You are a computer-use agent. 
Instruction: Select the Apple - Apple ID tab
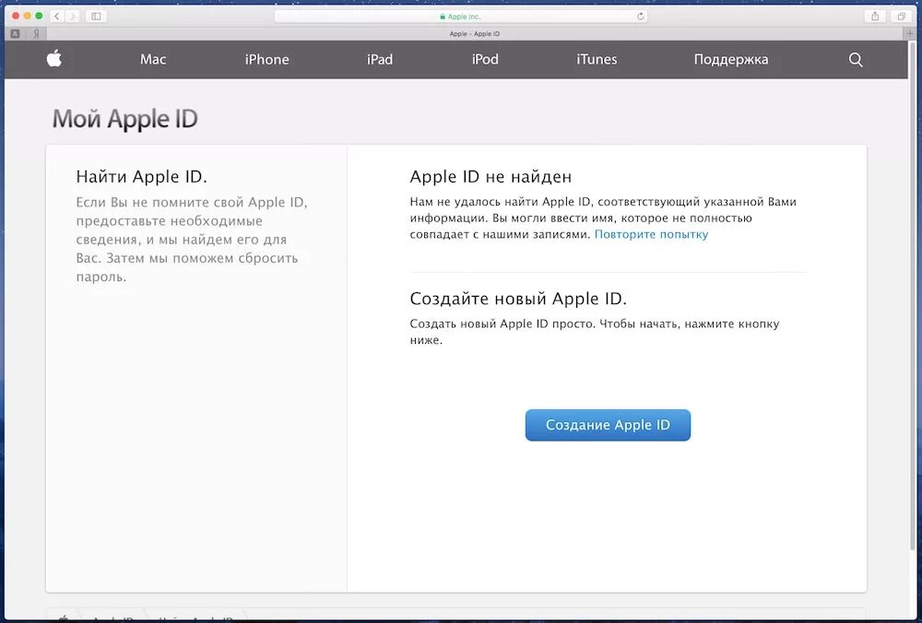click(x=474, y=33)
